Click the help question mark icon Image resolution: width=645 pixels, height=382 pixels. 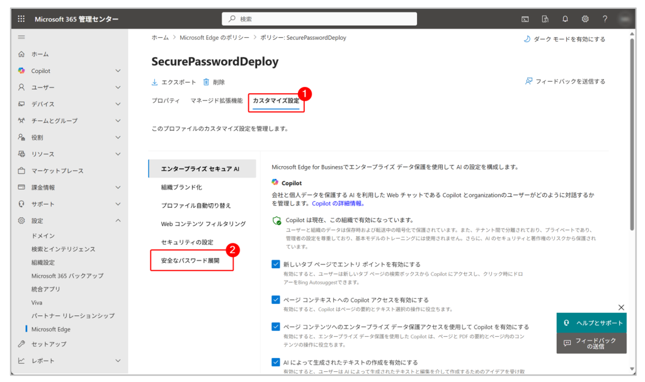[605, 19]
